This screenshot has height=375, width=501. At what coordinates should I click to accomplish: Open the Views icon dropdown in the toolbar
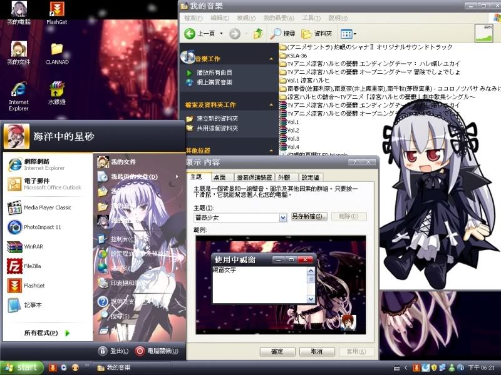coord(349,34)
